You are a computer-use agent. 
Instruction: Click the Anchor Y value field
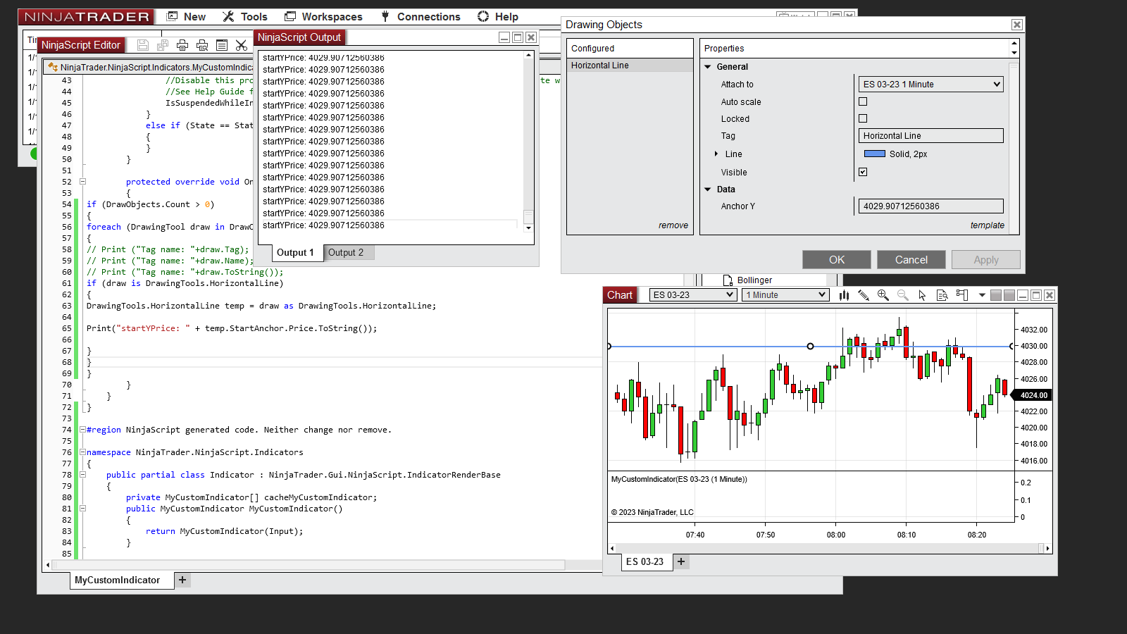[930, 206]
